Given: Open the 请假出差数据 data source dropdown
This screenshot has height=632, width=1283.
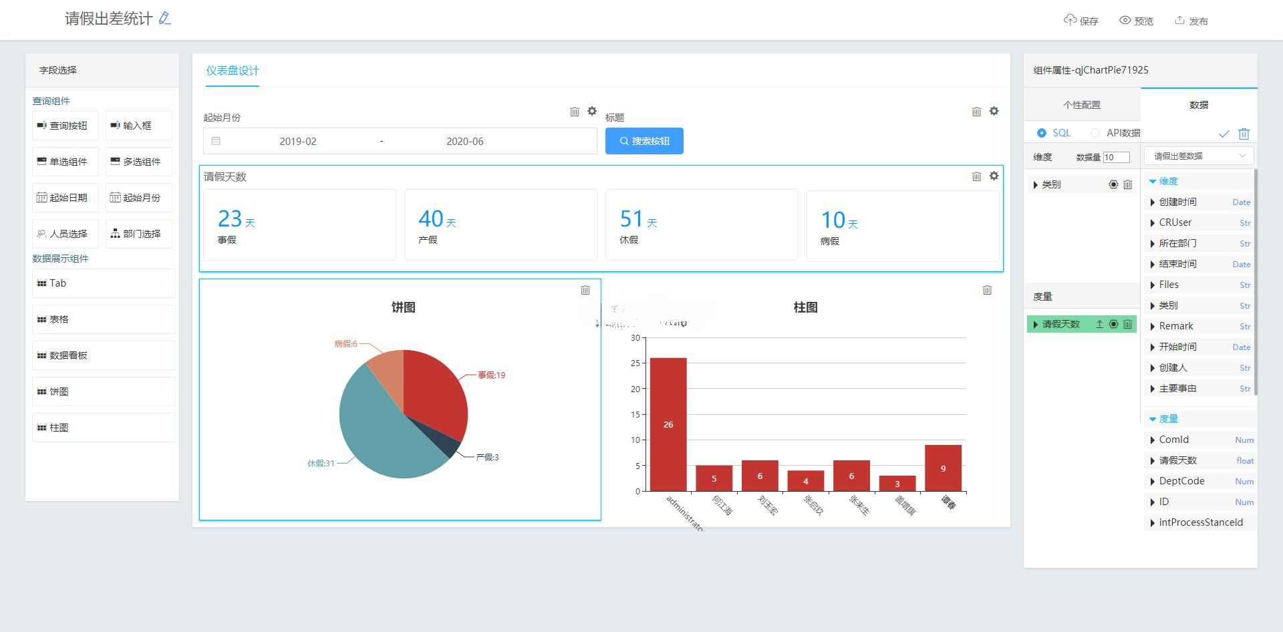Looking at the screenshot, I should tap(1199, 156).
